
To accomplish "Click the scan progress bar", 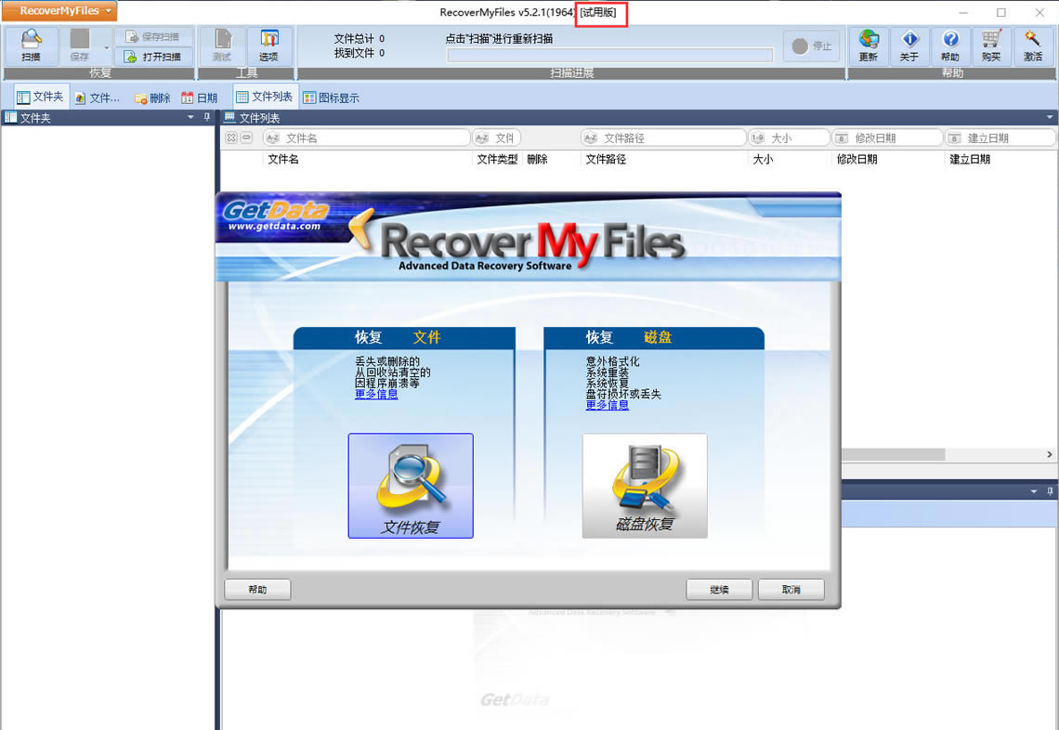I will 610,55.
